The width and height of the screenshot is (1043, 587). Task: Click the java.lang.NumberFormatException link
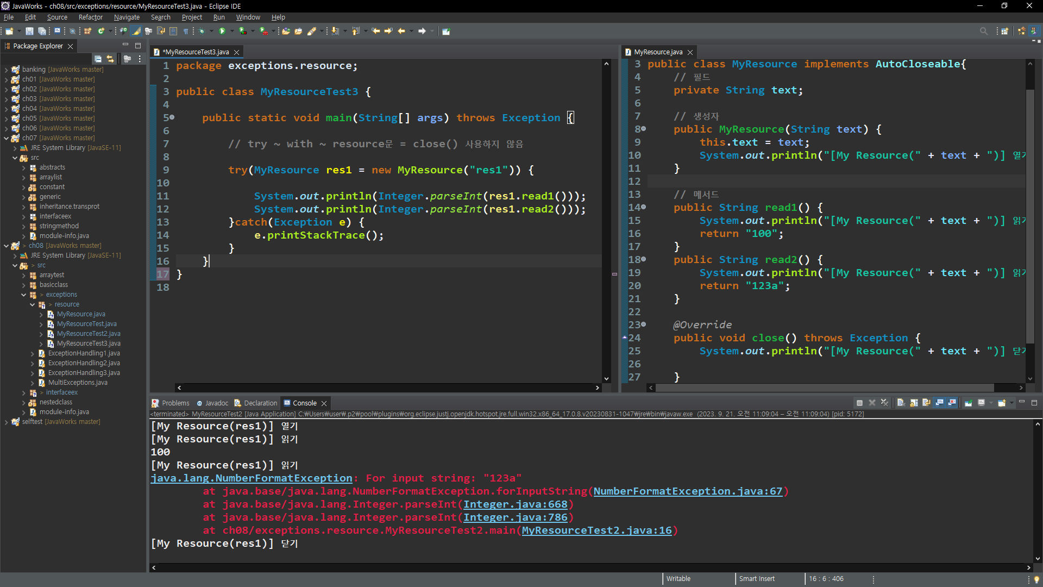pyautogui.click(x=252, y=478)
